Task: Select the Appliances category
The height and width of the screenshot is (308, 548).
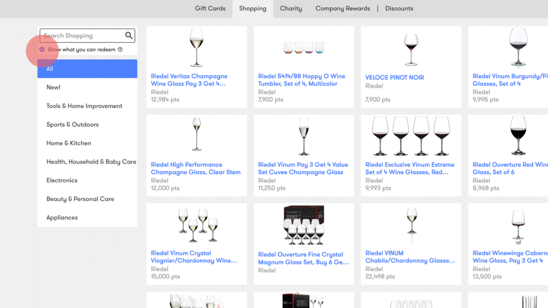Action: 87,217
